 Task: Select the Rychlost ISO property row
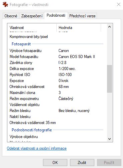click(x=56, y=75)
